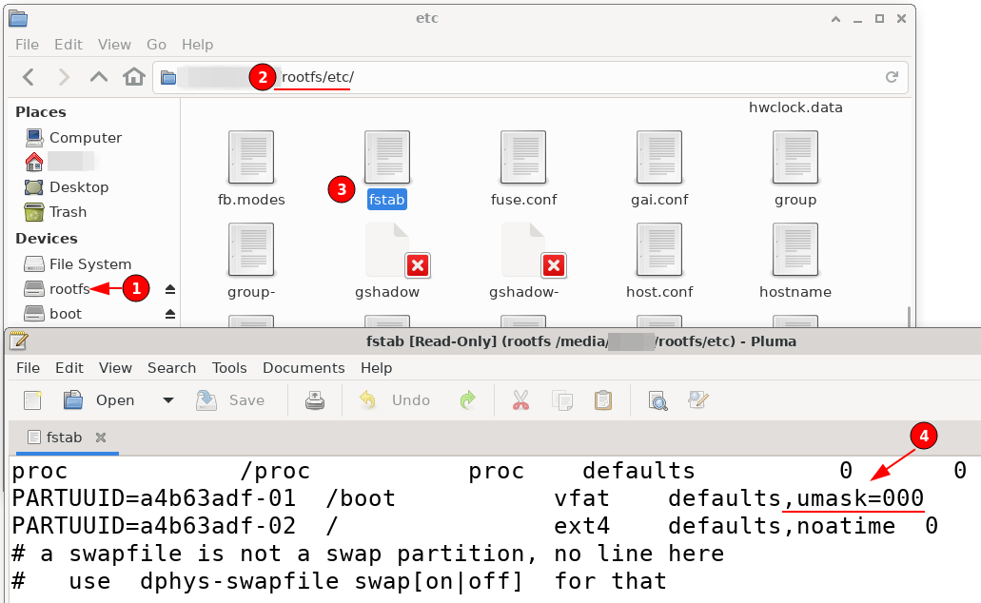
Task: Open rootfs device in sidebar
Action: tap(57, 289)
